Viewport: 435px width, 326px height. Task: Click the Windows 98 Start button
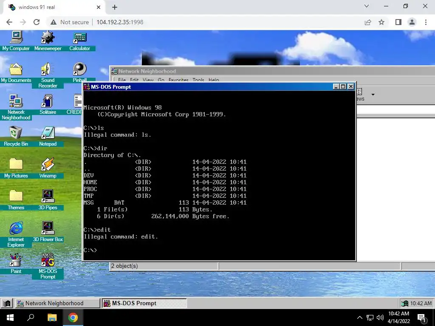pyautogui.click(x=7, y=303)
